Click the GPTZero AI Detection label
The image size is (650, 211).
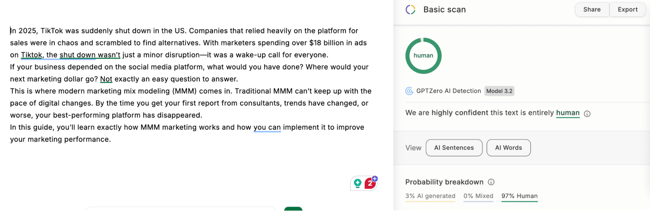tap(448, 91)
